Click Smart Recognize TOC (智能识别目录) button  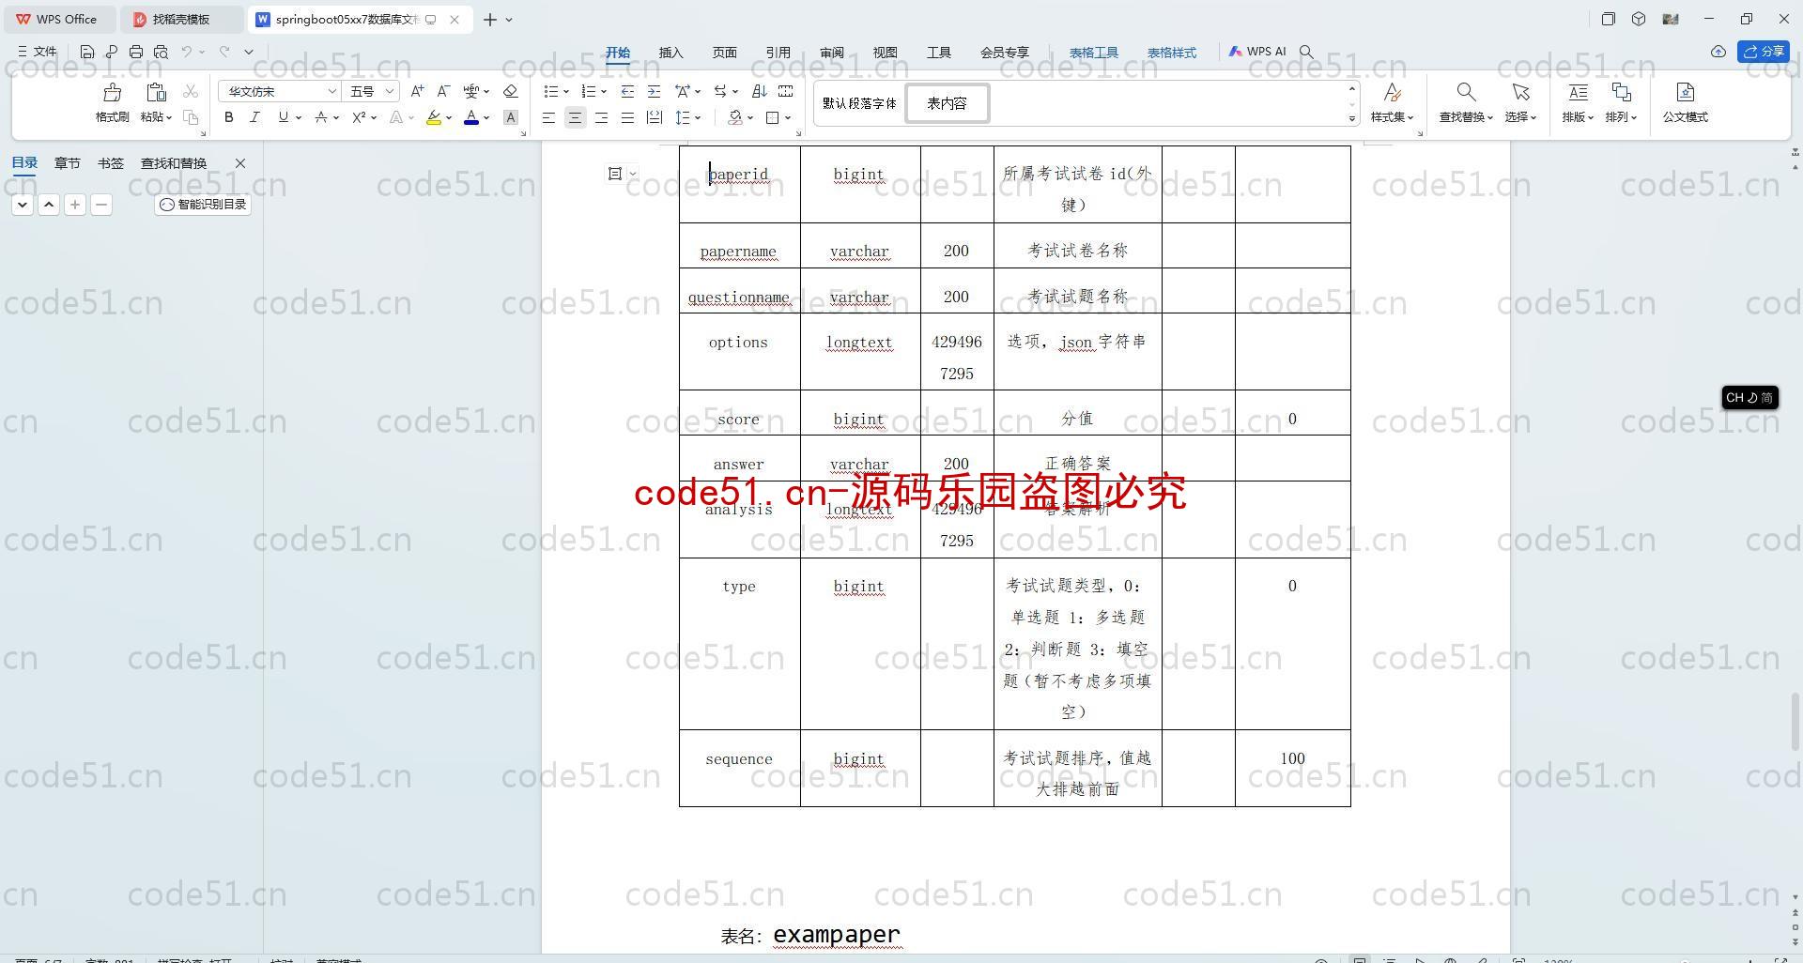pyautogui.click(x=203, y=204)
